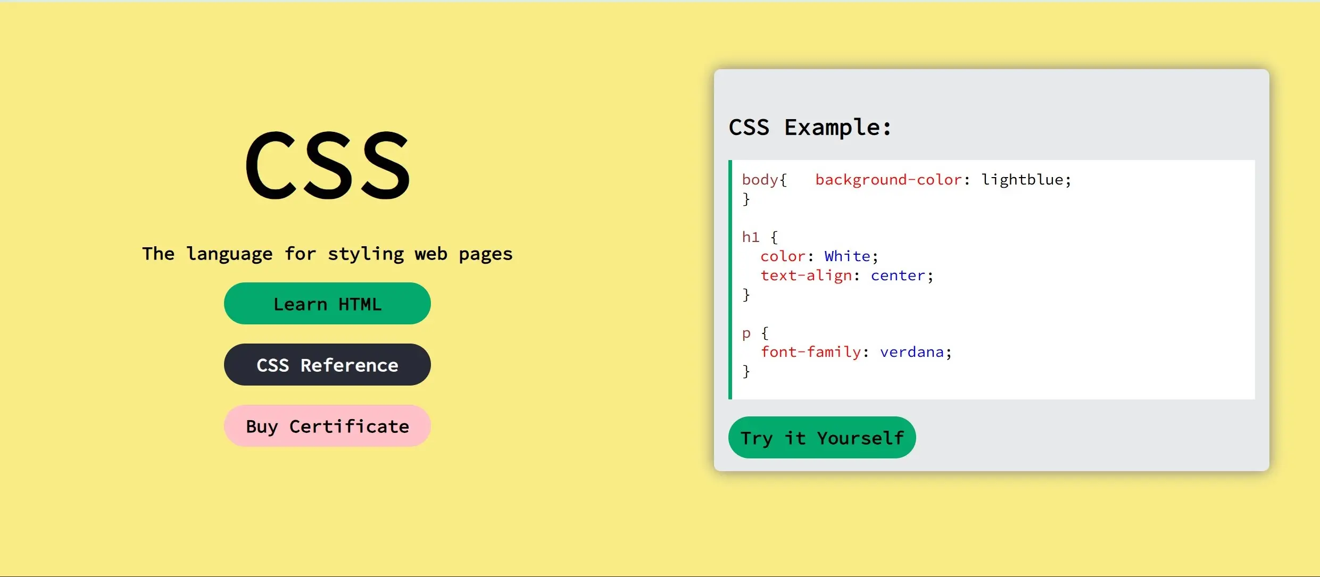Click the 'CSS Example:' heading
This screenshot has height=577, width=1320.
coord(810,128)
